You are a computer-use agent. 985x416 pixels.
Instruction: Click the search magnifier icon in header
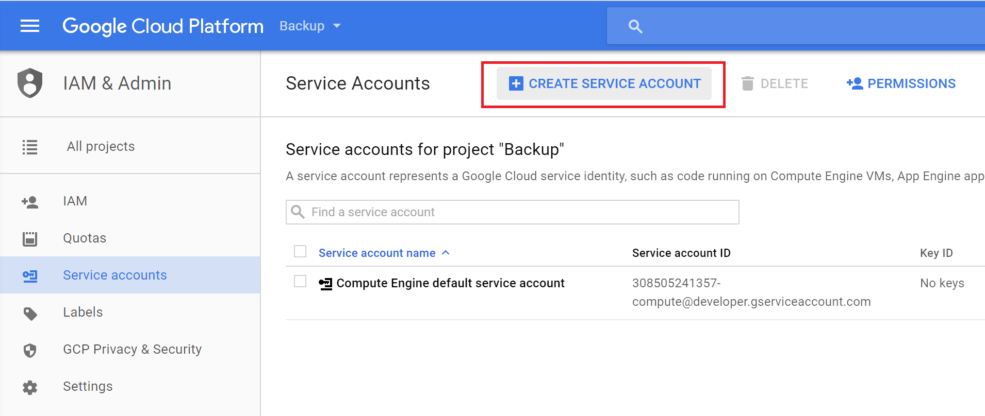click(x=635, y=26)
